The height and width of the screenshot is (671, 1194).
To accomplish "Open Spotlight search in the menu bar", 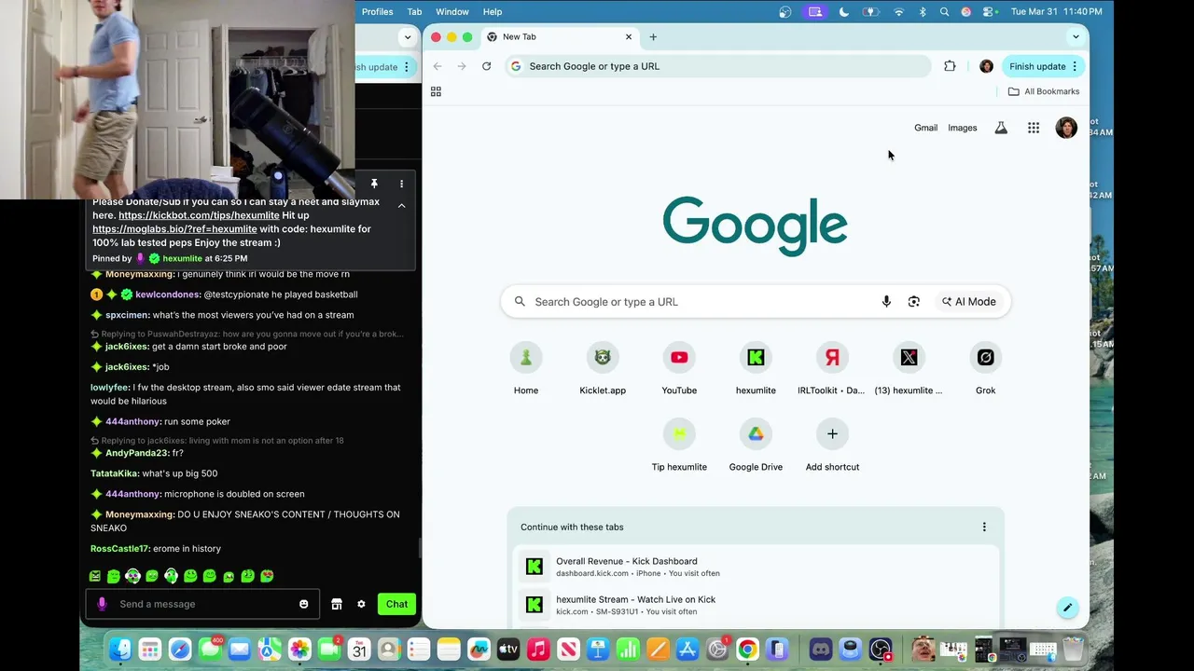I will (x=944, y=12).
